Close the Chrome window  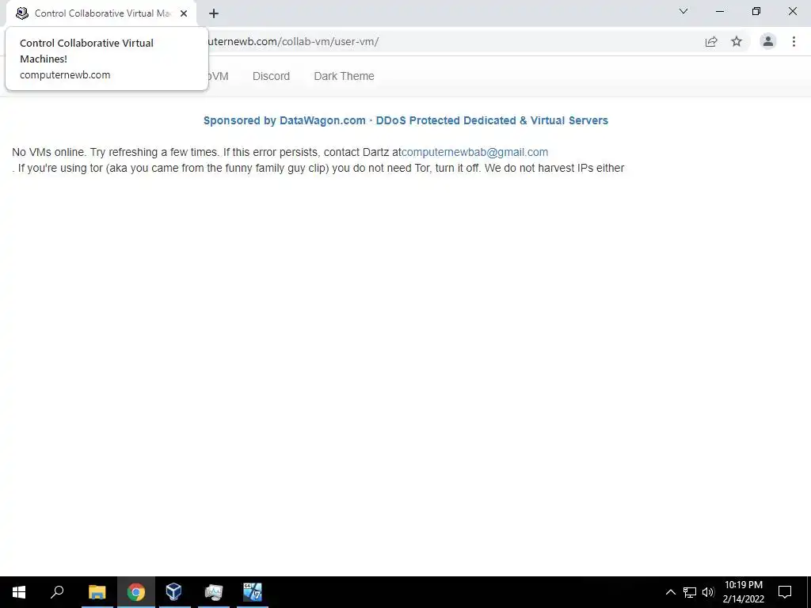point(792,11)
